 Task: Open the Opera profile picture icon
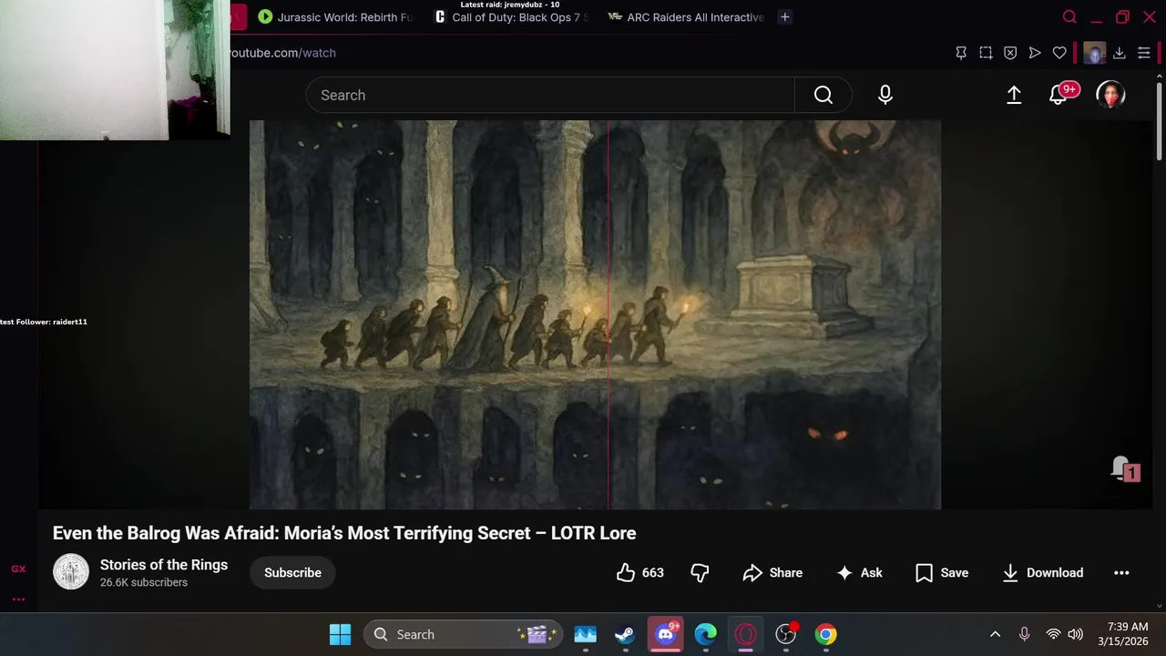coord(1094,53)
